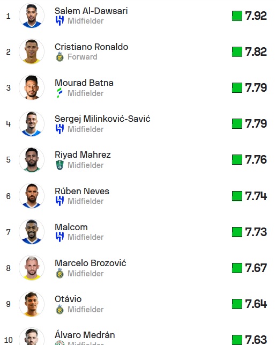Click Al-Nassr crest under Otávio
This screenshot has height=345, width=276.
pyautogui.click(x=59, y=309)
